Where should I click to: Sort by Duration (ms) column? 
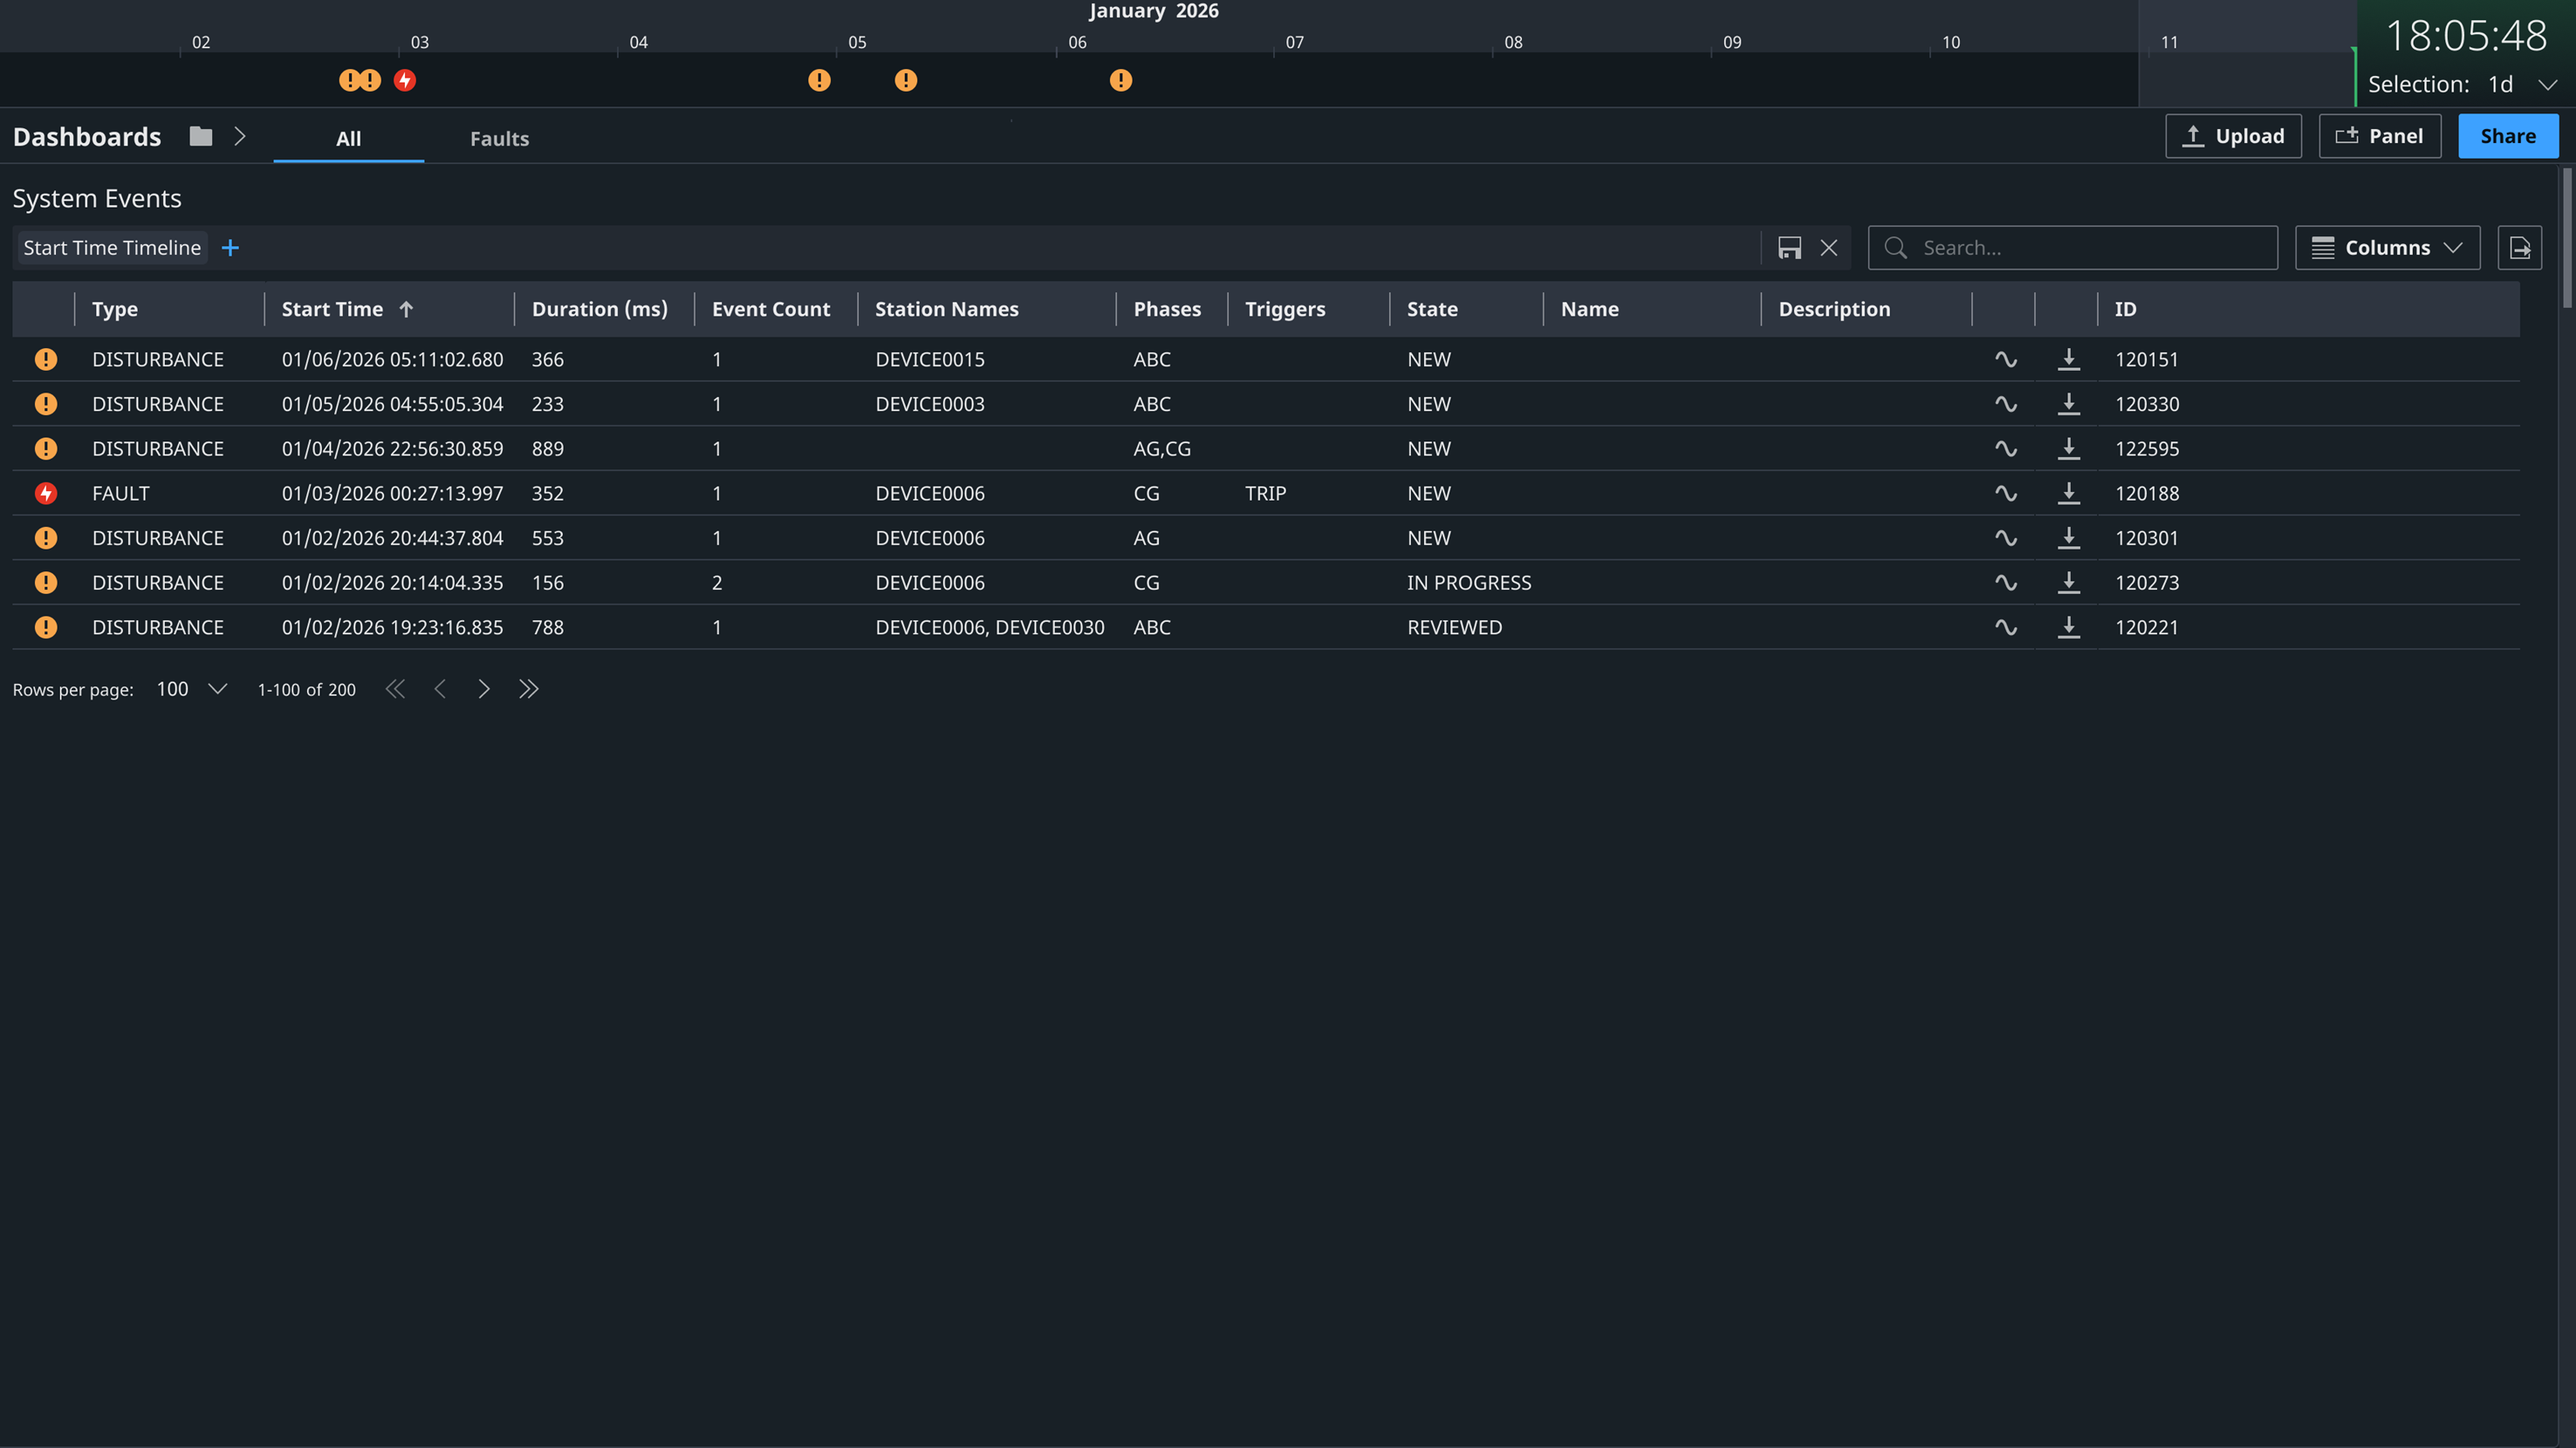pos(599,309)
